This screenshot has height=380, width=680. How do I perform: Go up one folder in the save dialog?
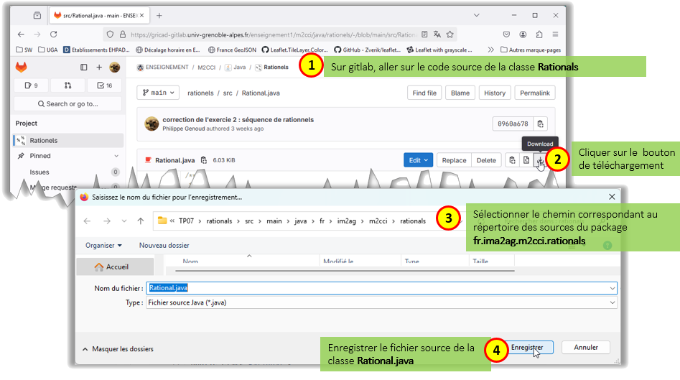[141, 221]
